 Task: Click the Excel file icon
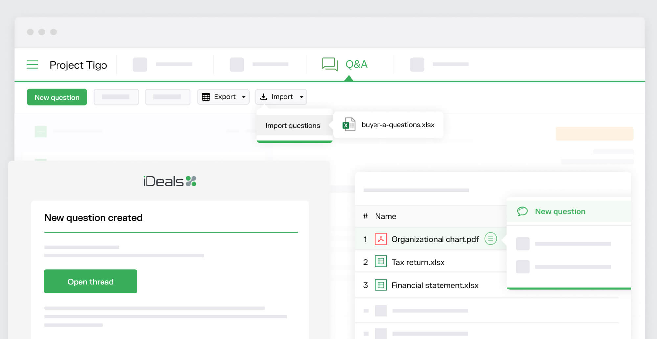click(x=349, y=125)
